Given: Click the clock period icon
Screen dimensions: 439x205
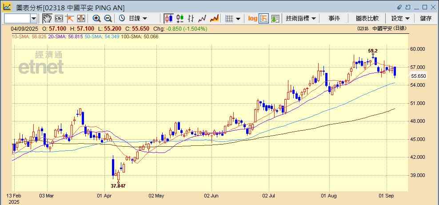Looking at the screenshot, I should 122,19.
